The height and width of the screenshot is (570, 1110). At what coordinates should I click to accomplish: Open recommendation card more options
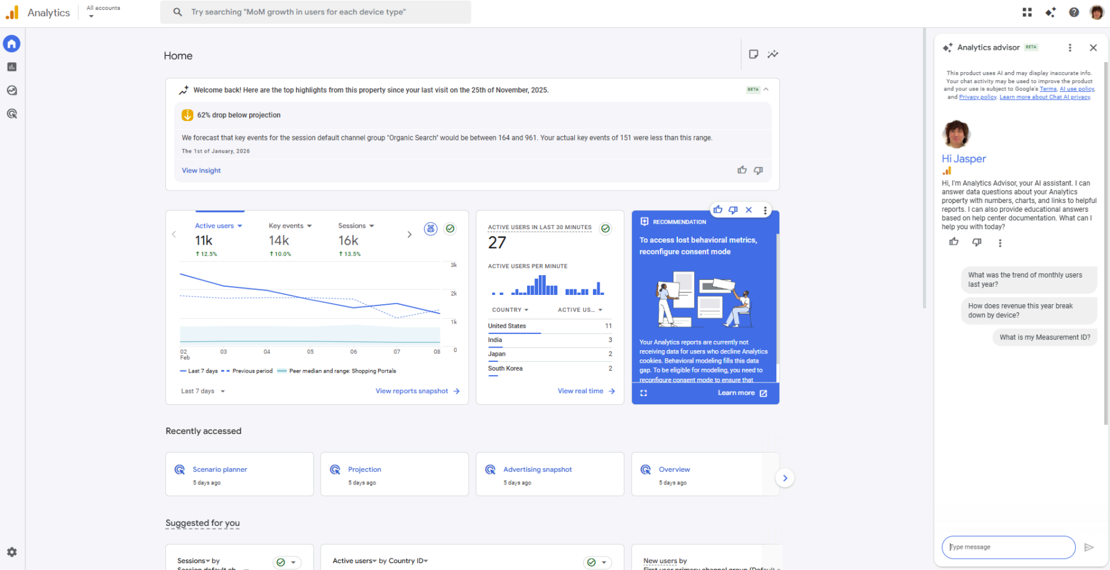765,210
